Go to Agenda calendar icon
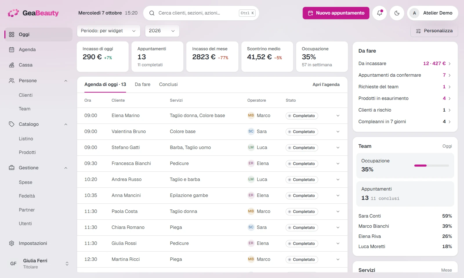 12,50
